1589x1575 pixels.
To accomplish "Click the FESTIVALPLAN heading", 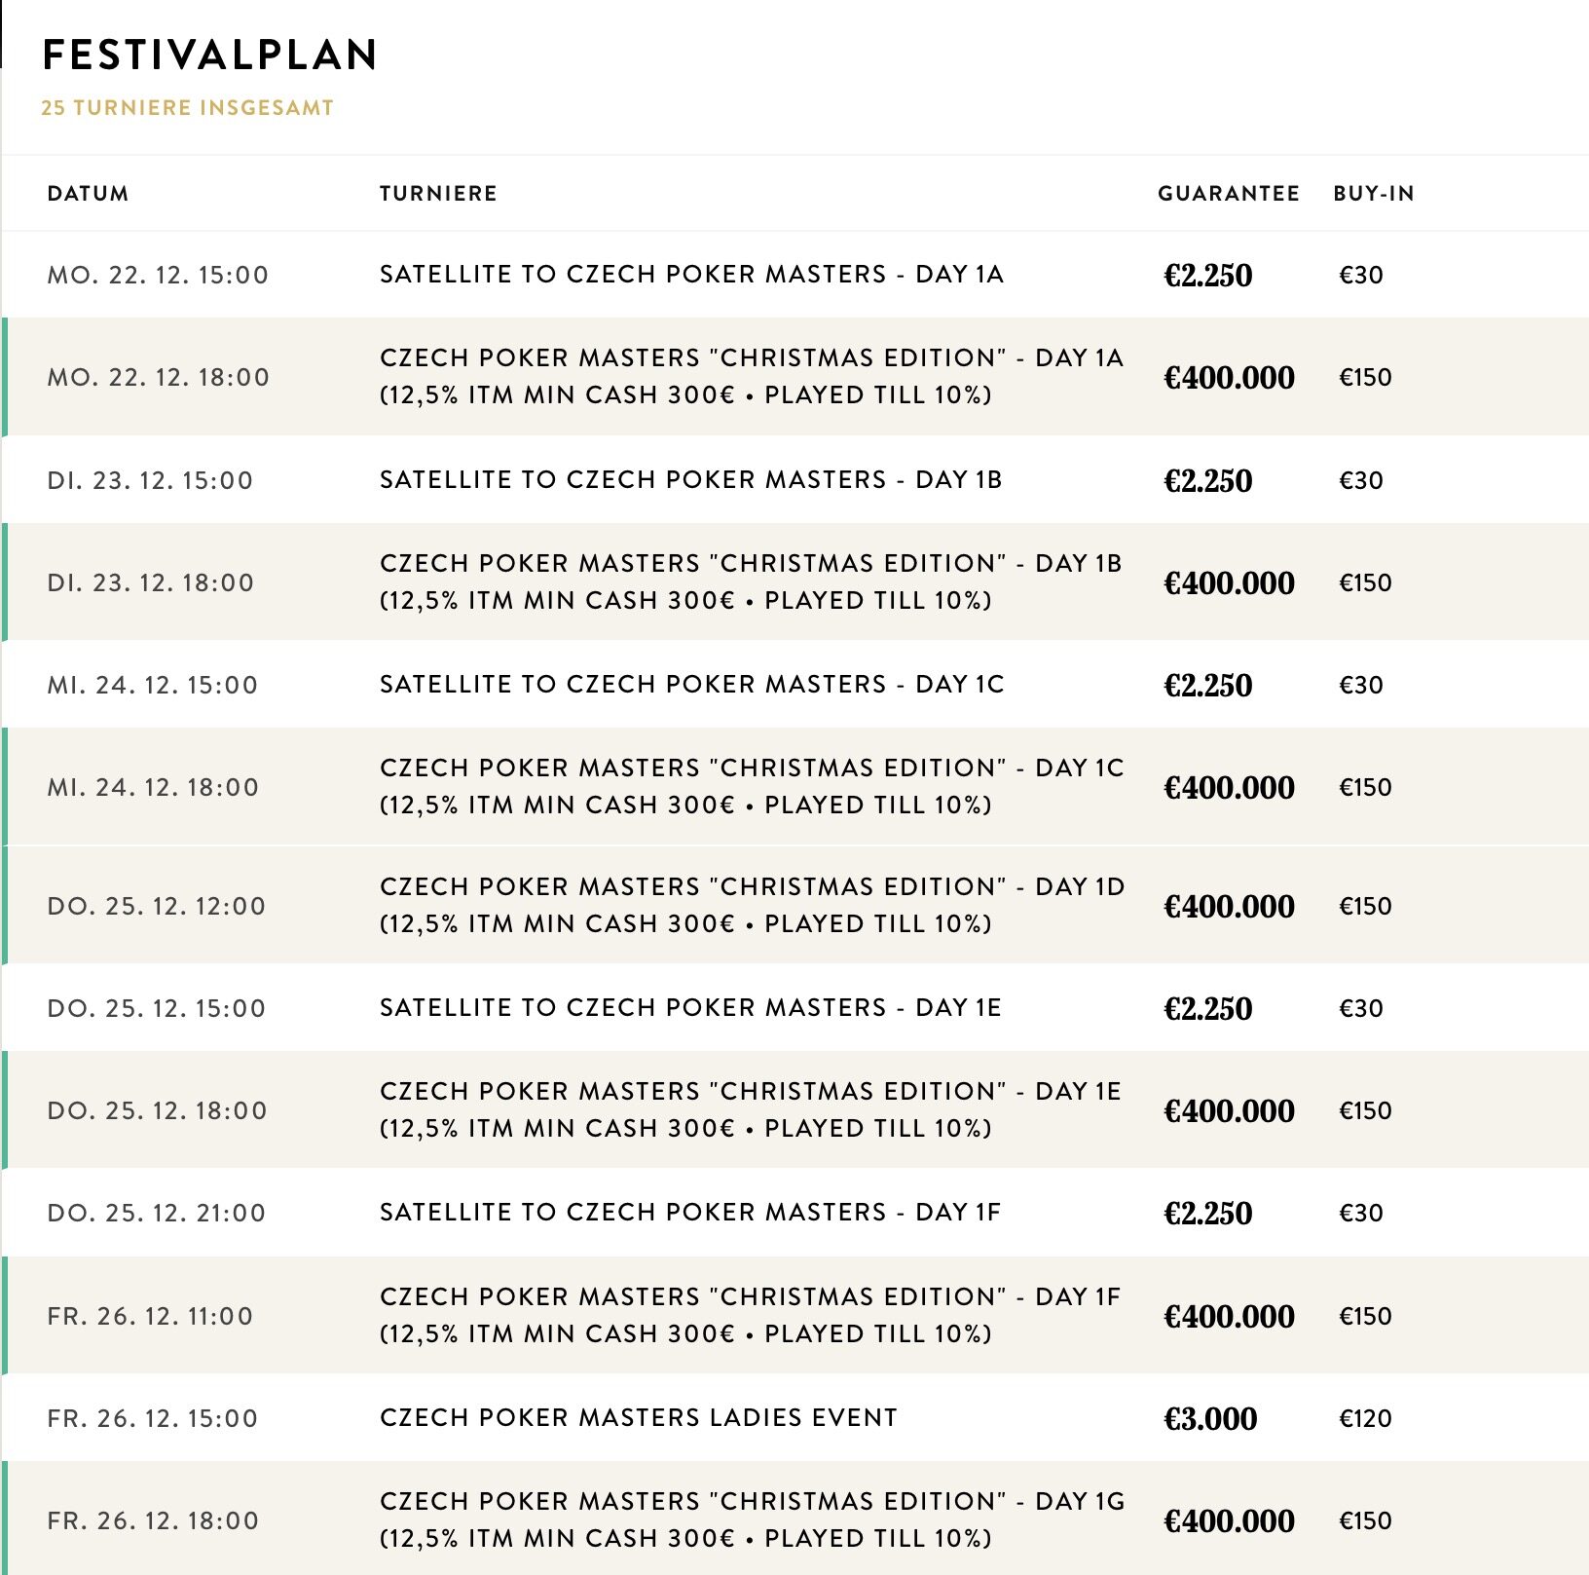I will click(x=210, y=56).
